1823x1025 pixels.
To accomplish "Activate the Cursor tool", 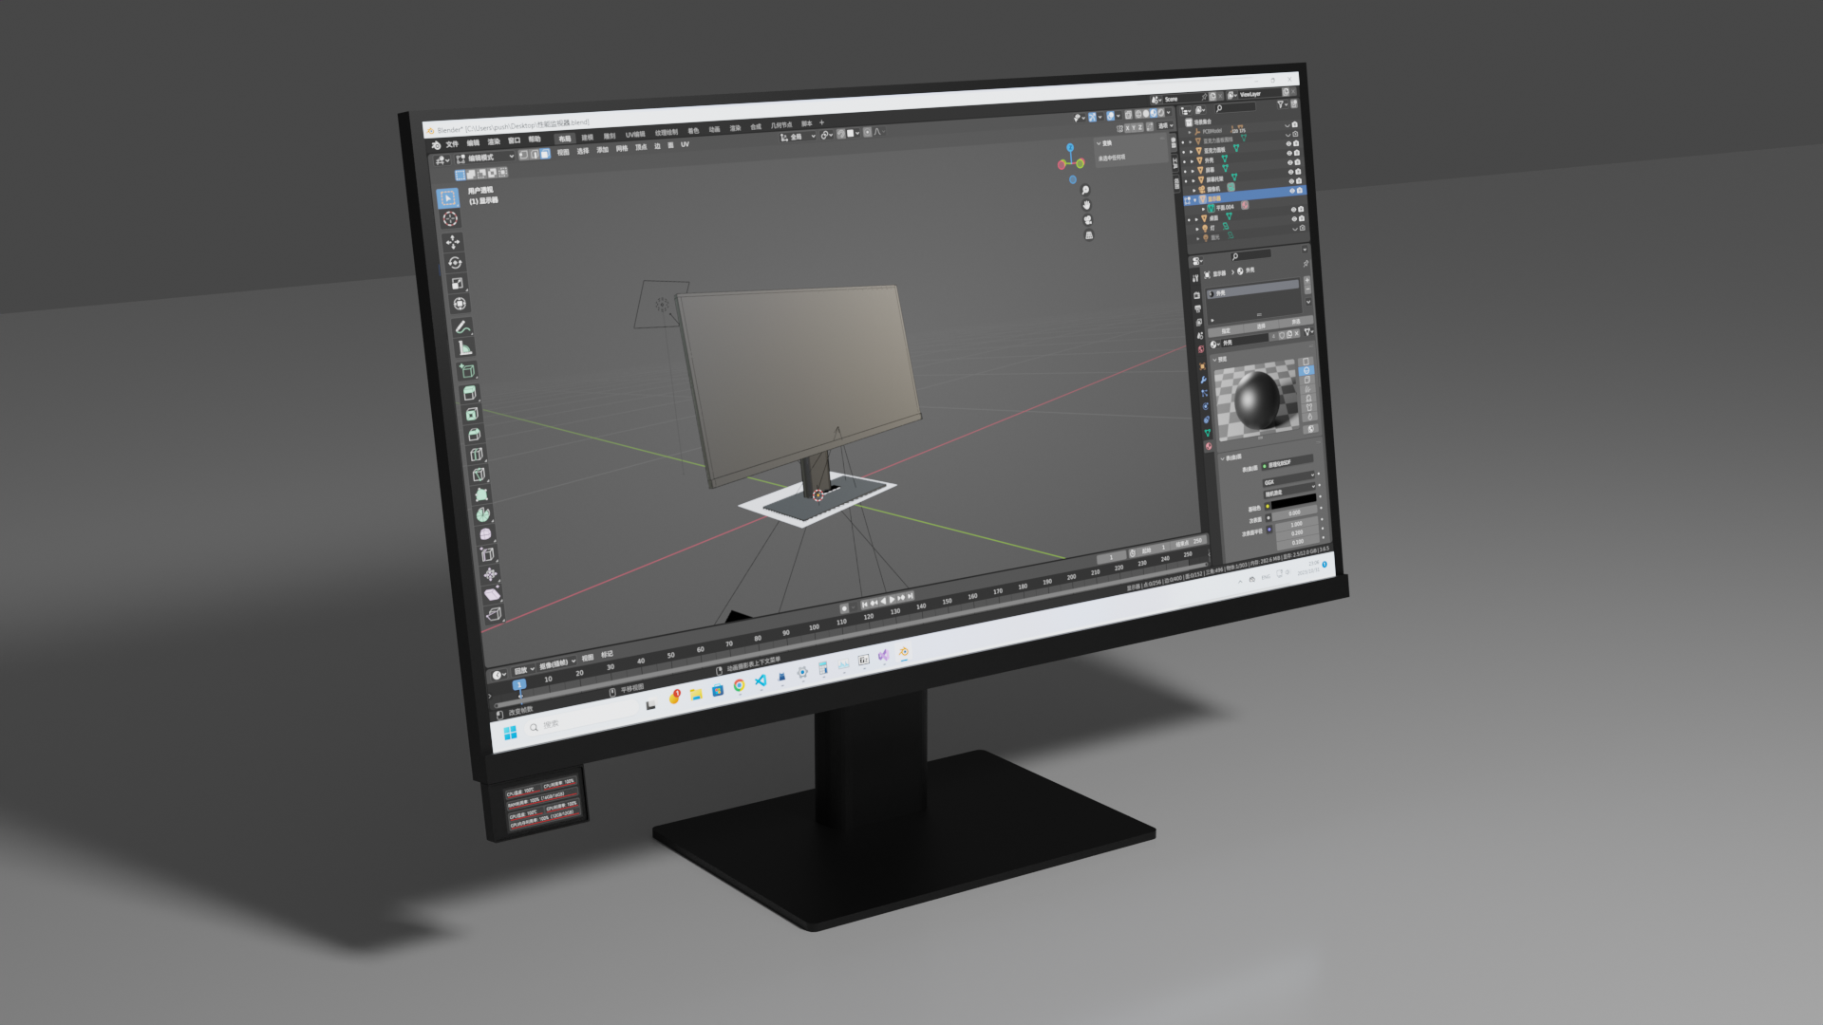I will coord(450,219).
